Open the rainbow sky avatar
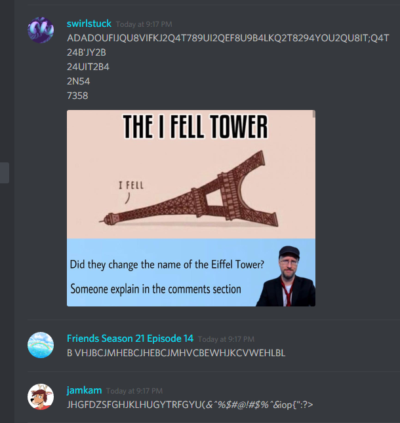 [41, 345]
